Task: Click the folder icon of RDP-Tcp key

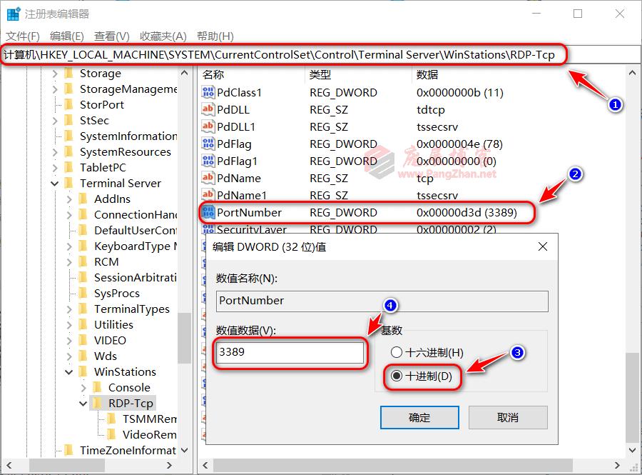Action: pyautogui.click(x=98, y=403)
